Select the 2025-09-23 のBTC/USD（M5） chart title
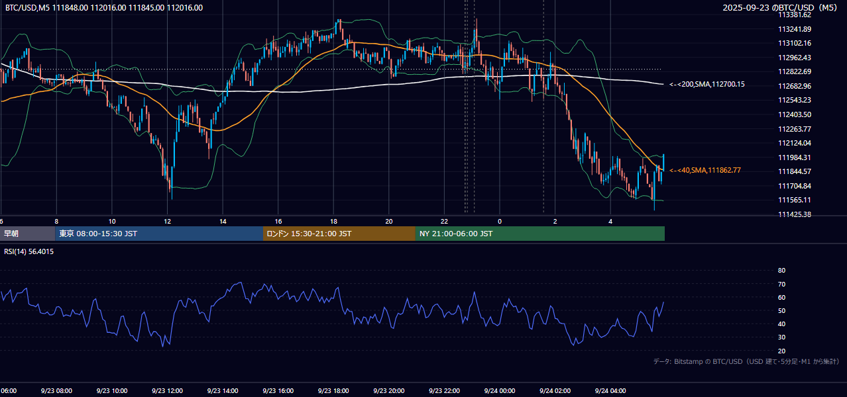 click(x=781, y=8)
